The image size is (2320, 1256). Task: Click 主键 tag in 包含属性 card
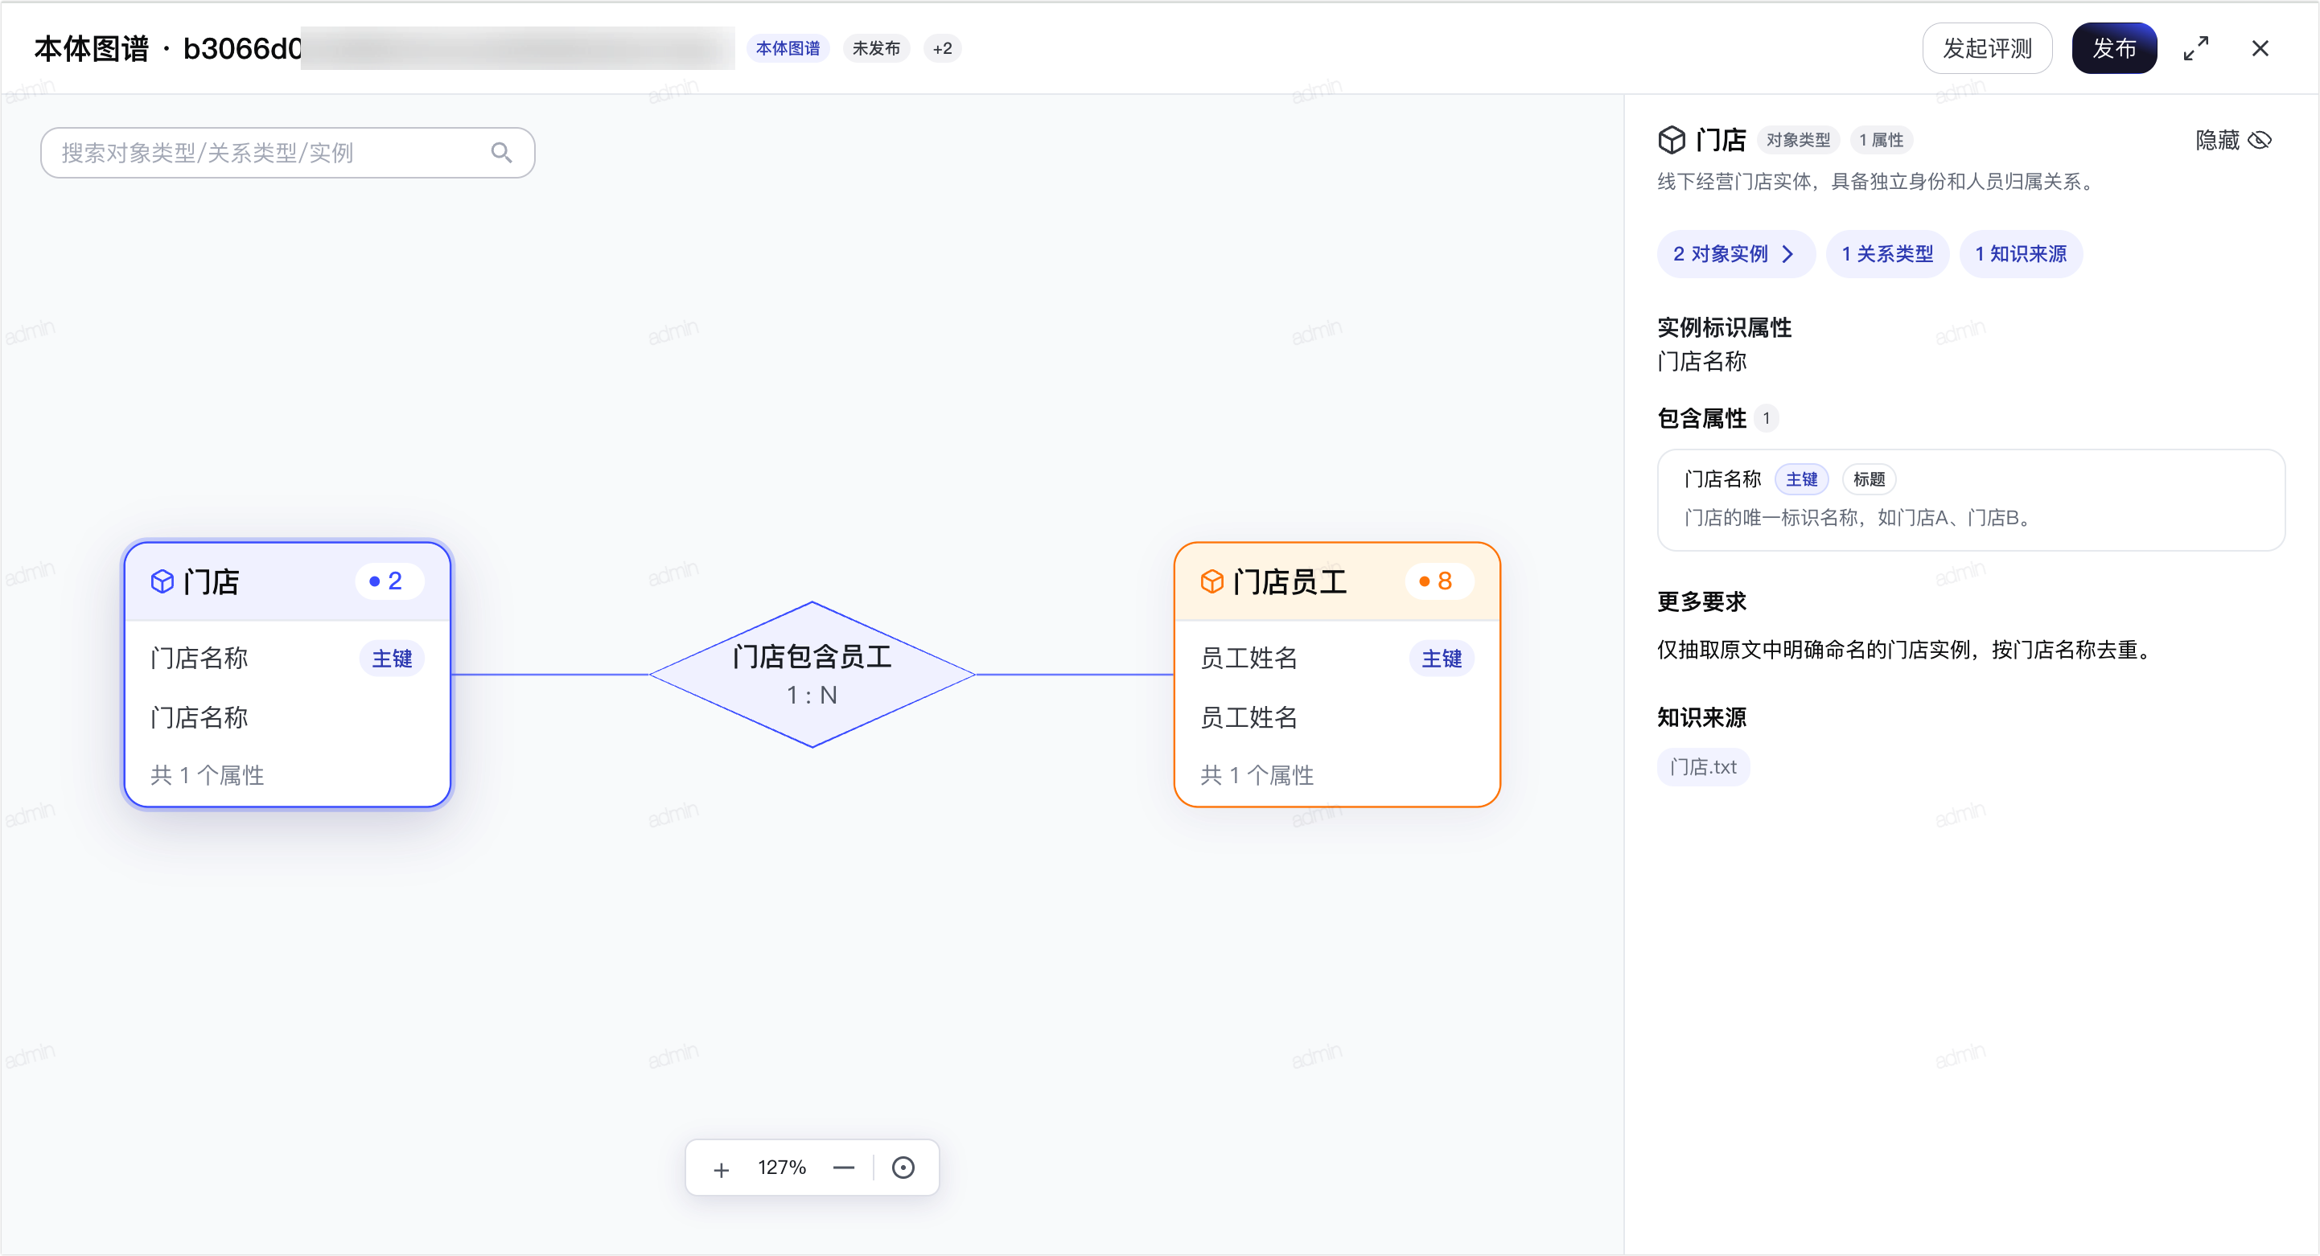point(1801,479)
